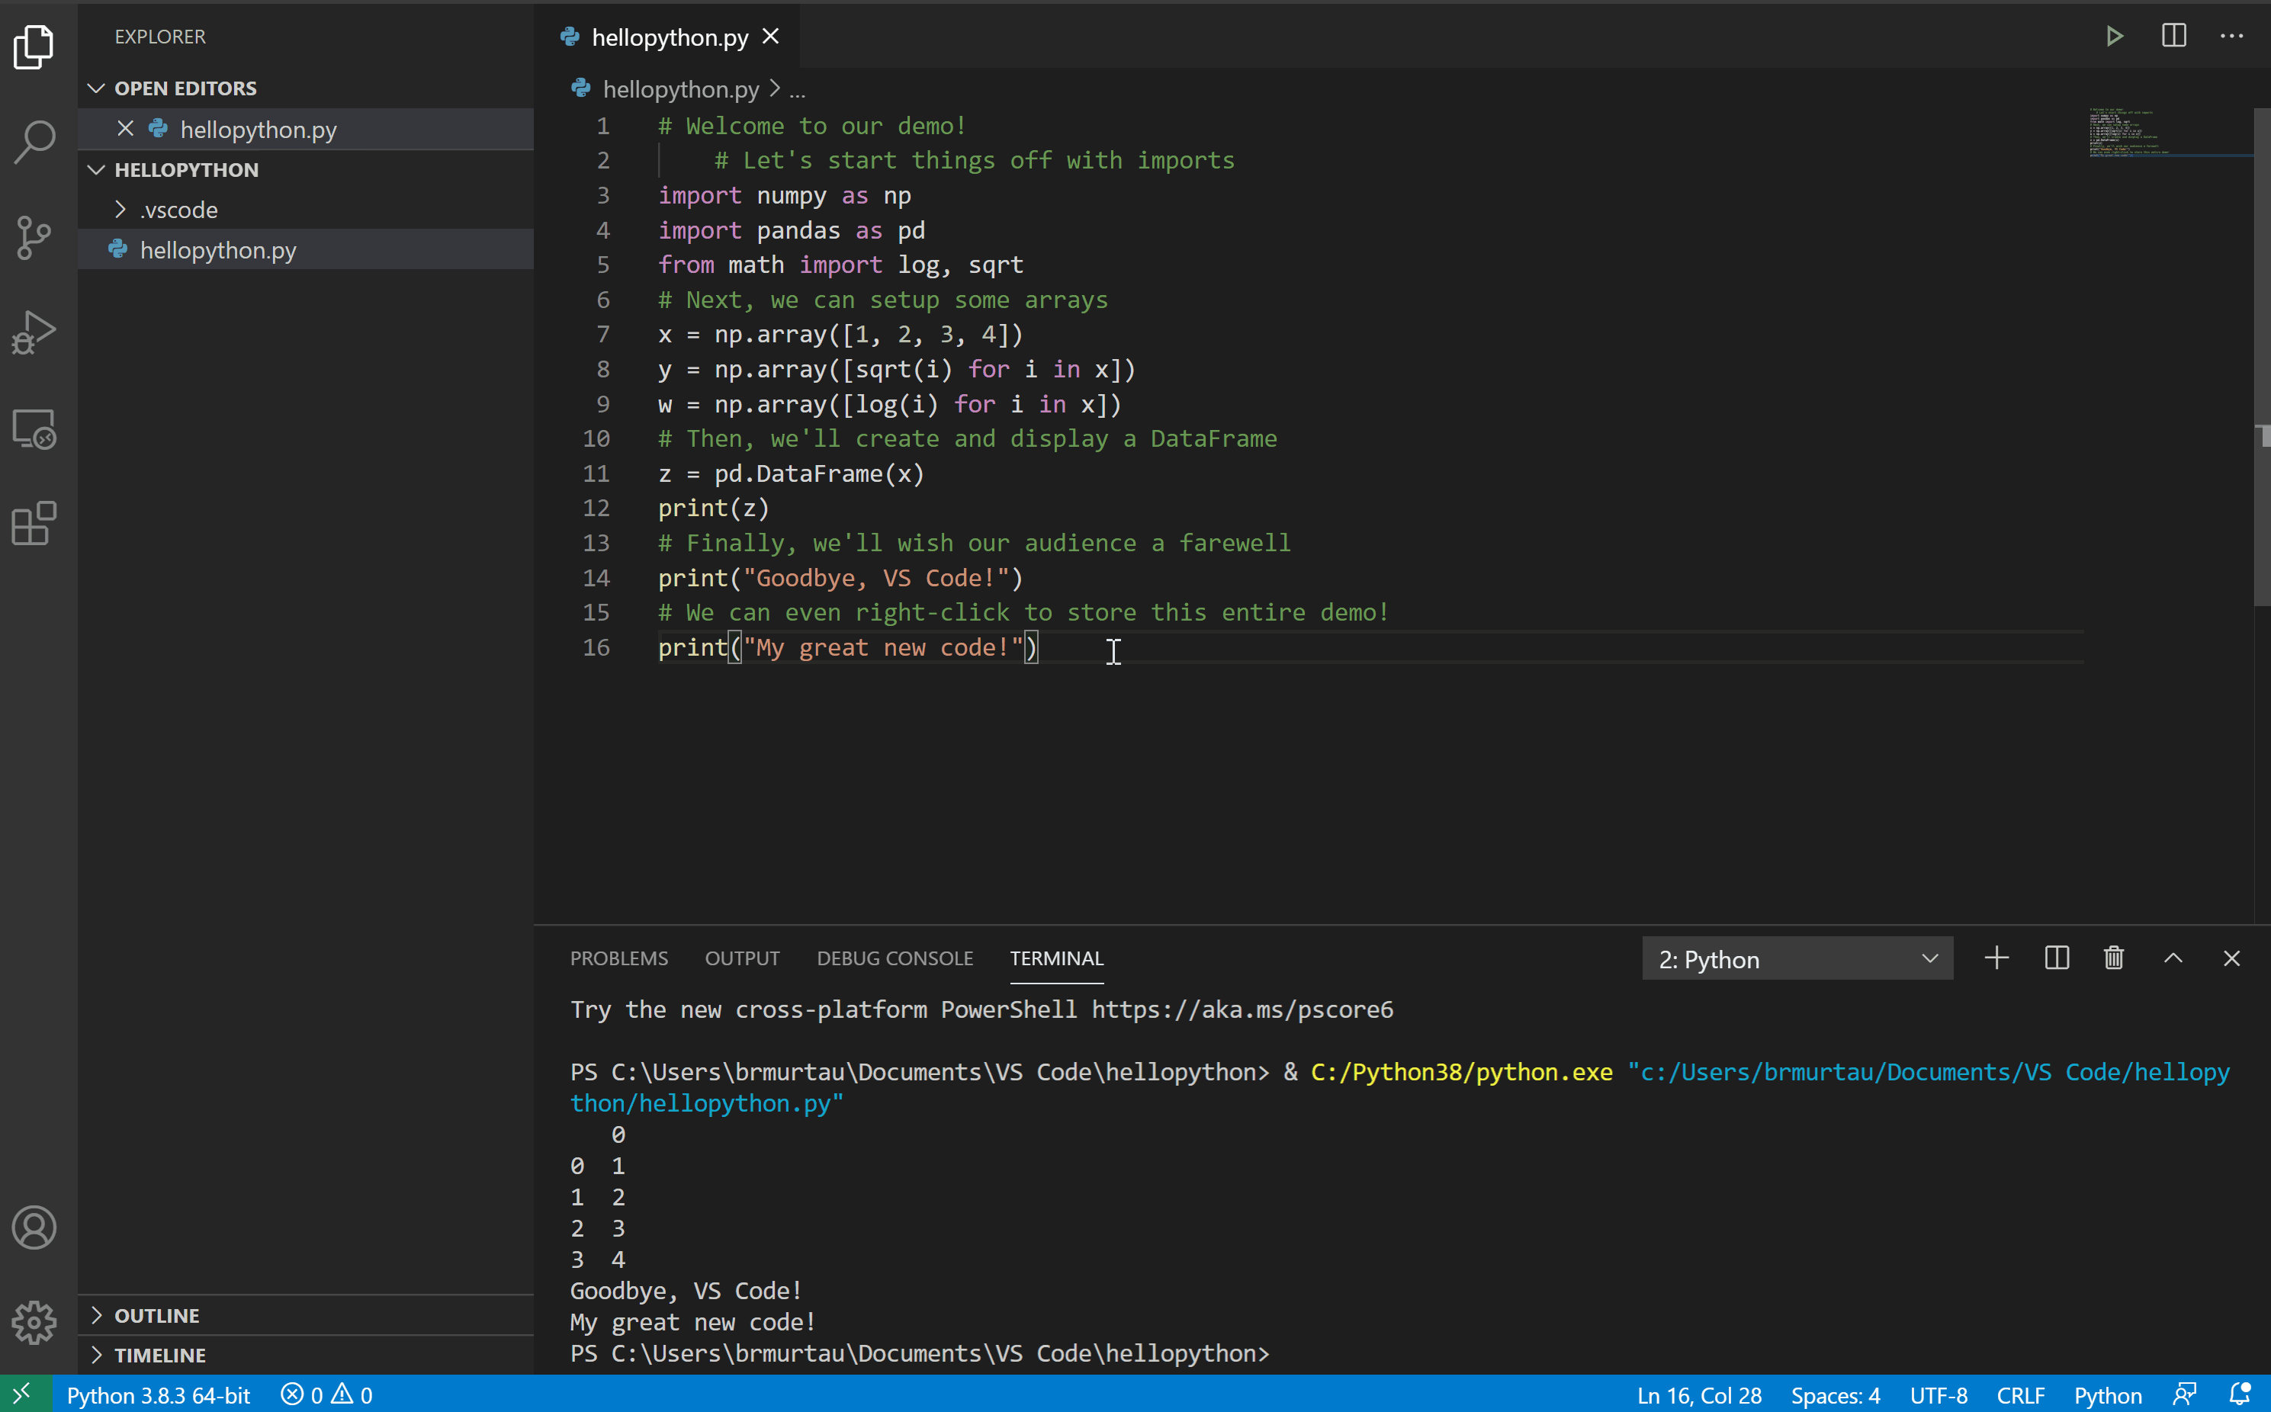Open the Run and Debug view
The height and width of the screenshot is (1412, 2271).
click(36, 333)
